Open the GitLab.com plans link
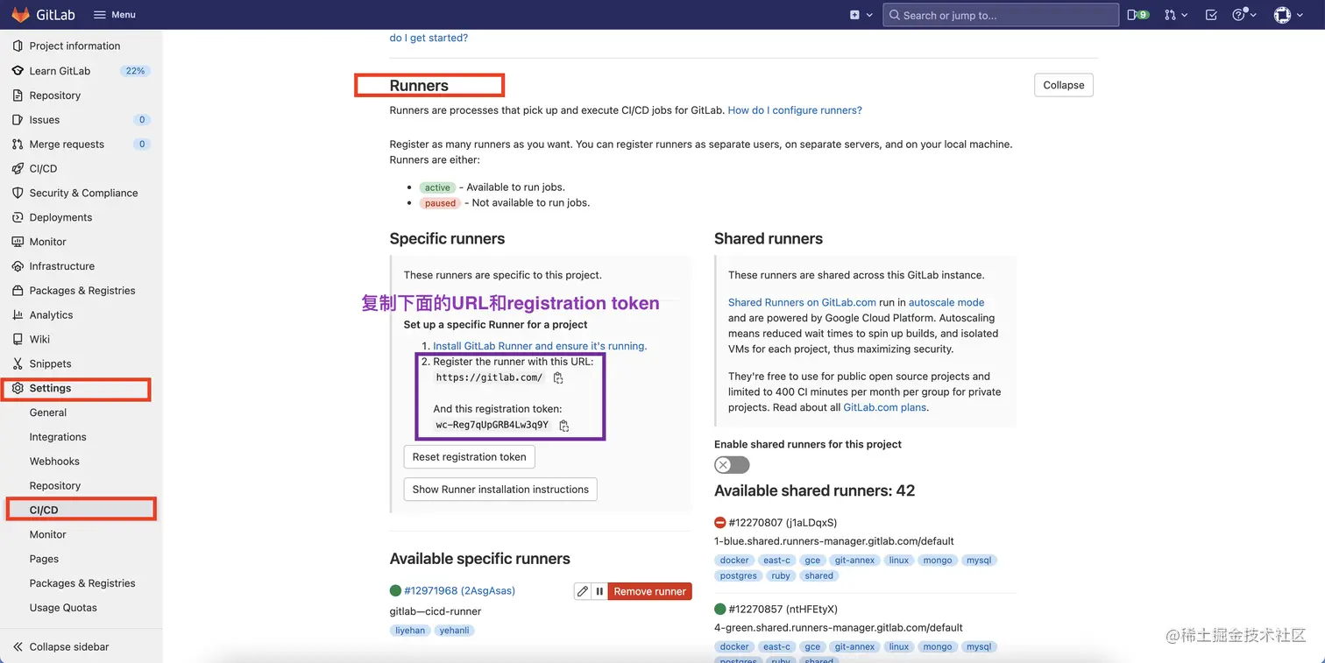This screenshot has width=1325, height=663. 883,407
